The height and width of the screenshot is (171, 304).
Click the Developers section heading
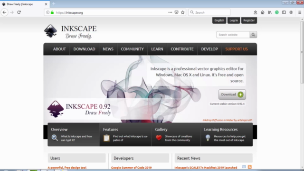(140, 158)
